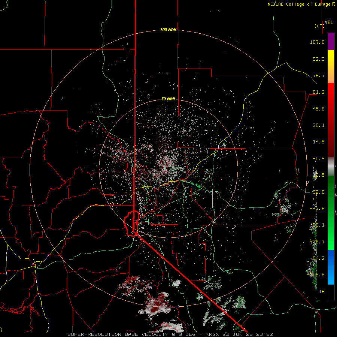Select the -94.2 velocity scale value
The height and width of the screenshot is (337, 337).
coord(317,258)
